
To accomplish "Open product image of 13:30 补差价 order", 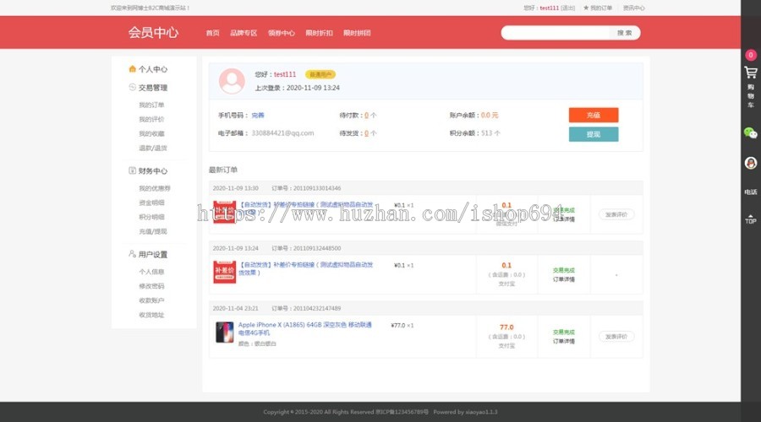I will tap(225, 212).
